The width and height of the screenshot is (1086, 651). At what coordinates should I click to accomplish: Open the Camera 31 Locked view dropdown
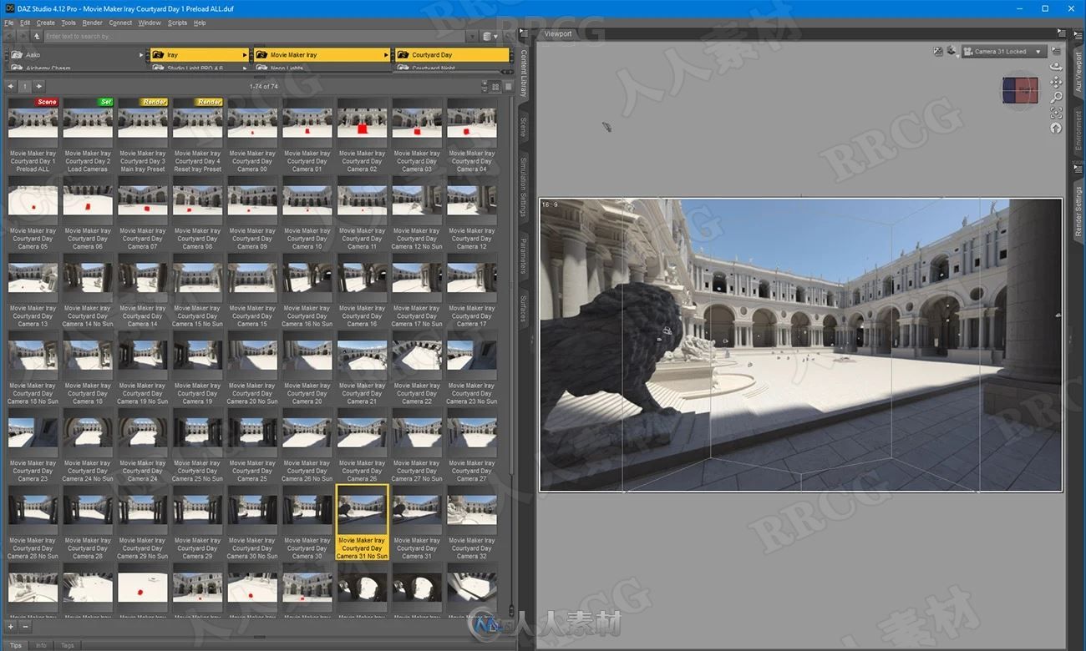coord(1004,52)
